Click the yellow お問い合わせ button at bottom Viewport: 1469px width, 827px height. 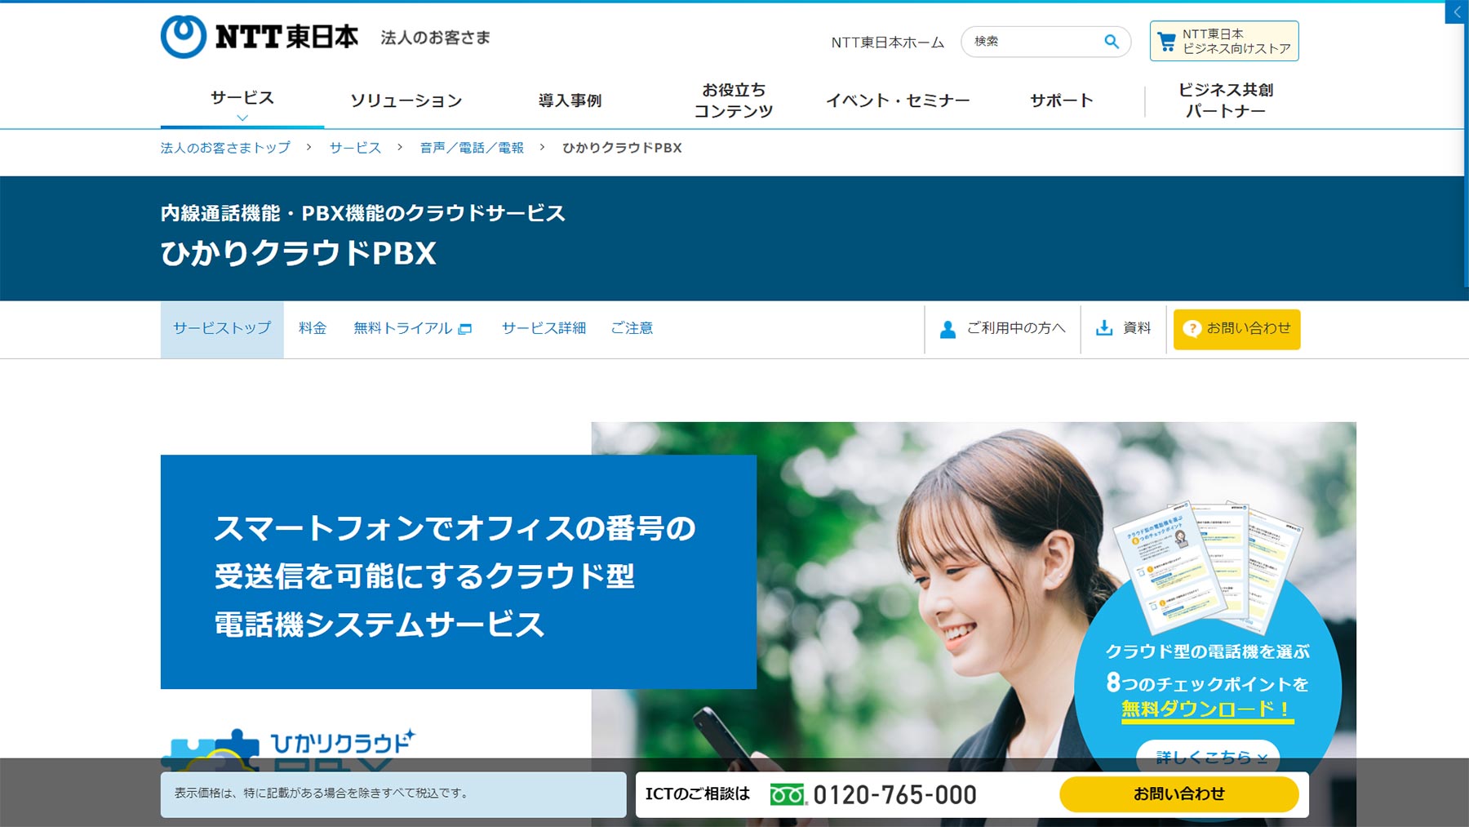point(1178,793)
